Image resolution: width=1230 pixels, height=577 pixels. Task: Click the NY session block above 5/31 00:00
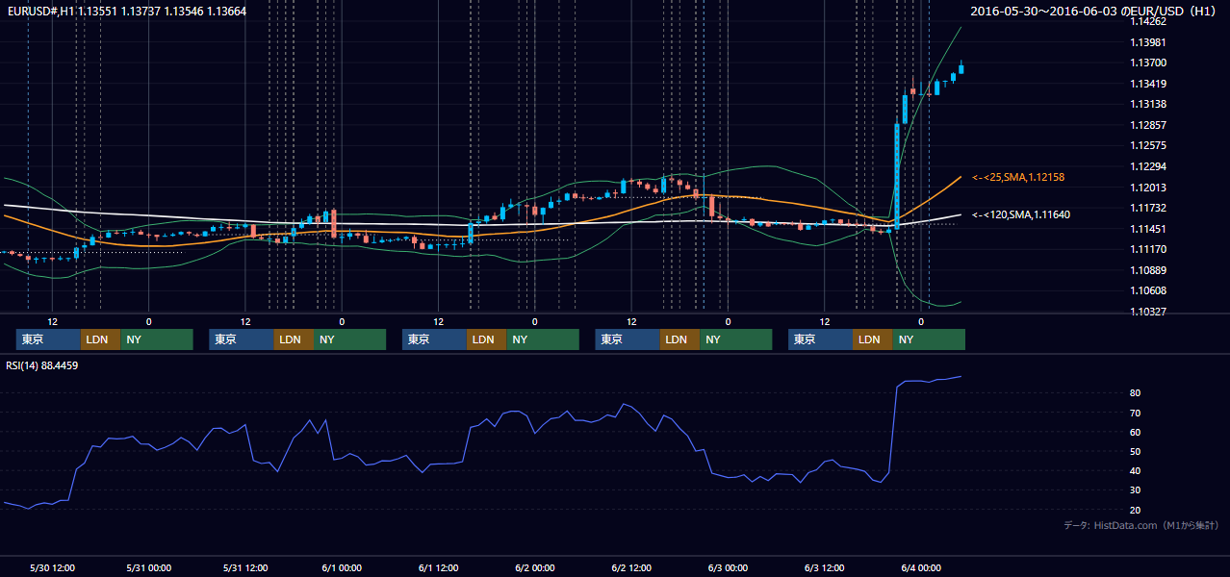click(157, 339)
